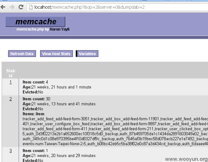Select 'Age:21 weeks, 20 hours and 29 minutes'
The width and height of the screenshot is (208, 162).
click(x=59, y=155)
